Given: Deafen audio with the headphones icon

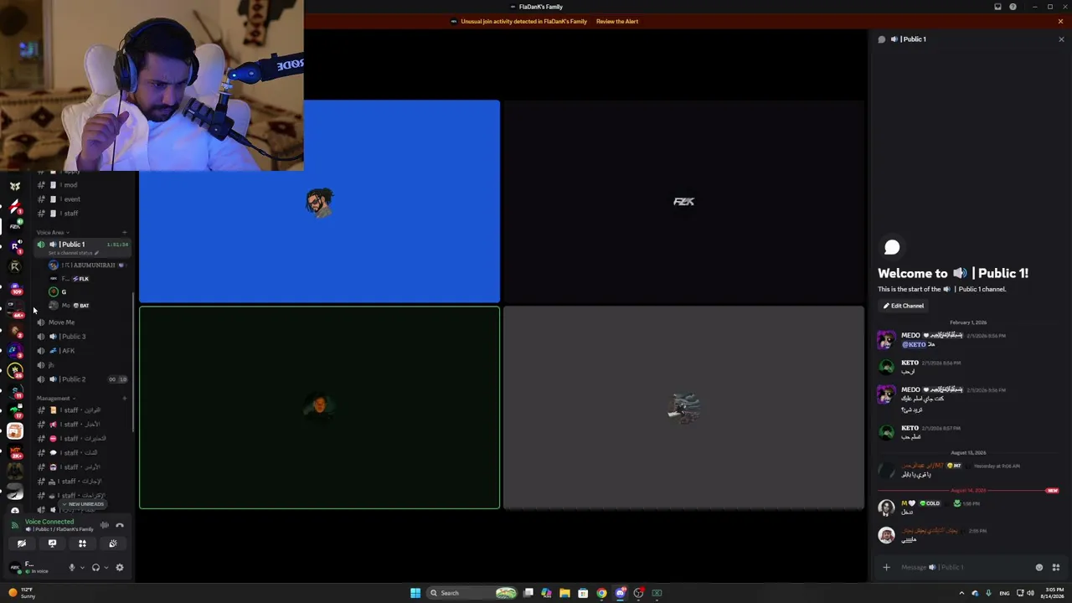Looking at the screenshot, I should [95, 568].
